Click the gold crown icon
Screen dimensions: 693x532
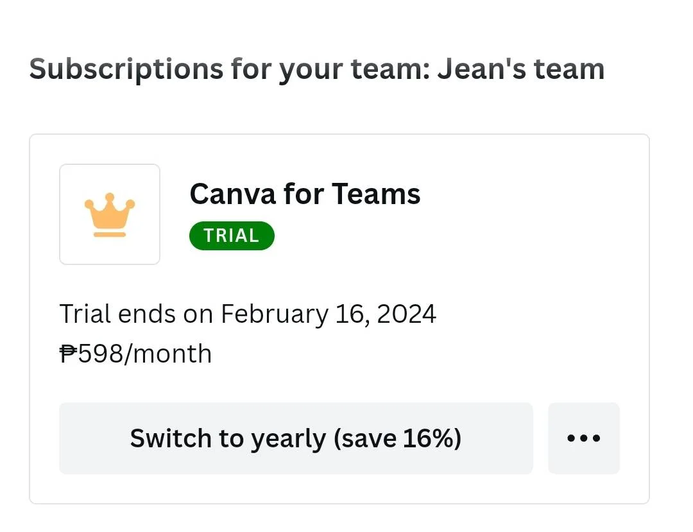[110, 215]
